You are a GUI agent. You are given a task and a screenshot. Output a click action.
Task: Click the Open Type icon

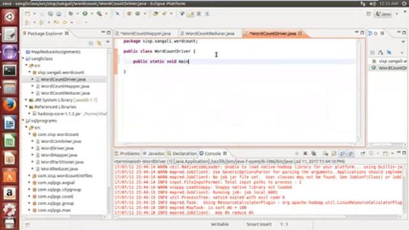click(155, 13)
